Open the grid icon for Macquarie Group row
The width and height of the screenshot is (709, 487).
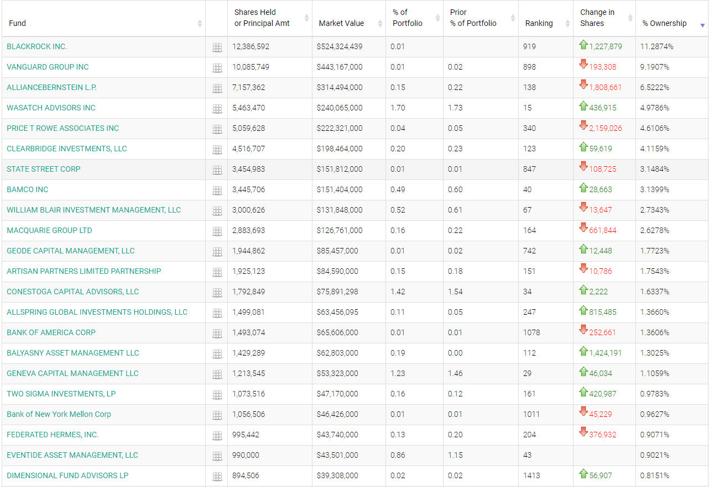point(217,231)
